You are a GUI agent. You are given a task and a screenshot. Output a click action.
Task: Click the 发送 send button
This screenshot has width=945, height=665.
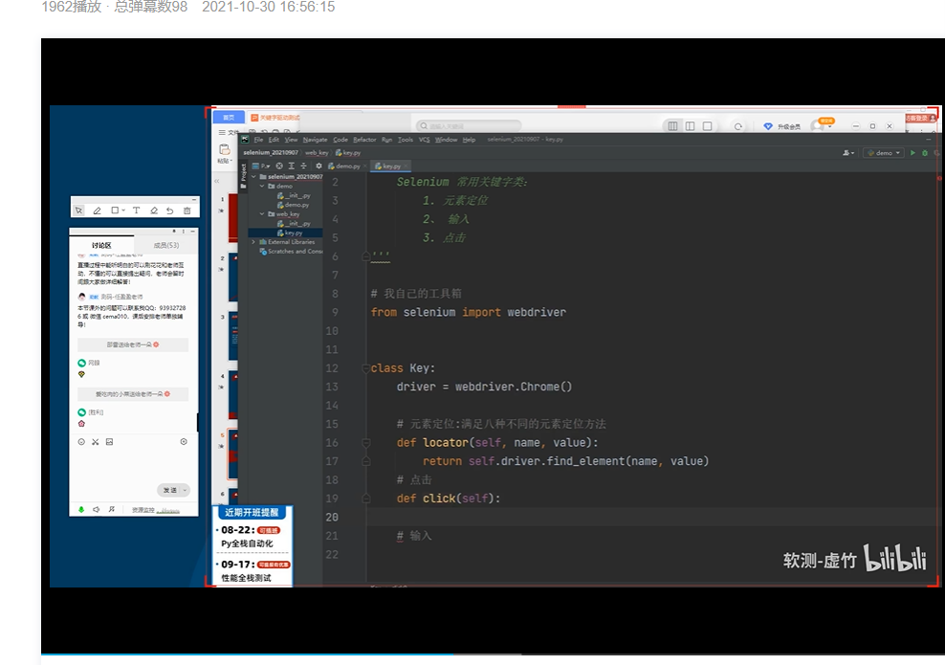click(170, 490)
